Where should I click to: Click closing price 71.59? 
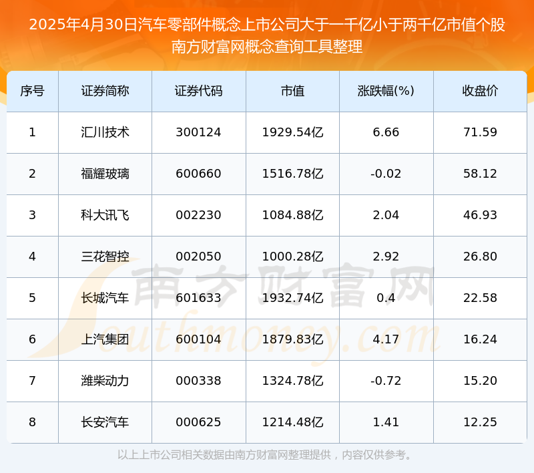pos(480,132)
